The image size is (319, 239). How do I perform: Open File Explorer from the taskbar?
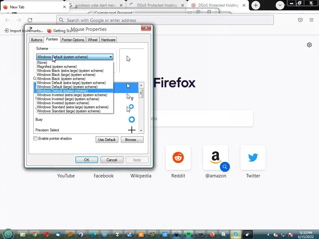click(x=22, y=235)
